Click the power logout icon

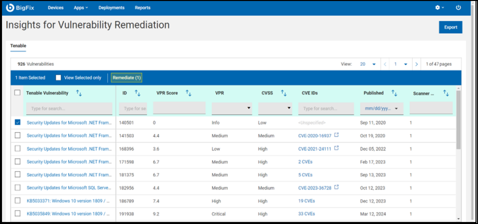458,8
